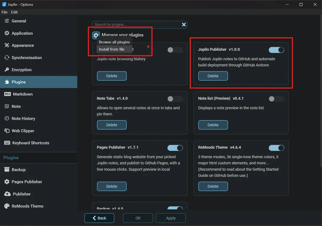Open Note History settings
The height and width of the screenshot is (226, 322).
pos(24,118)
